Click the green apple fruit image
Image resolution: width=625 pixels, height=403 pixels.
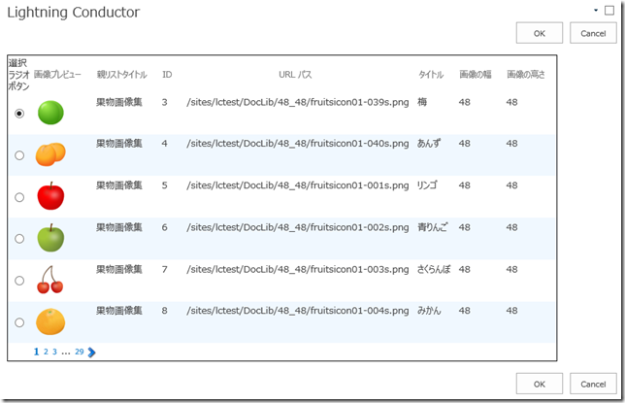[x=50, y=238]
